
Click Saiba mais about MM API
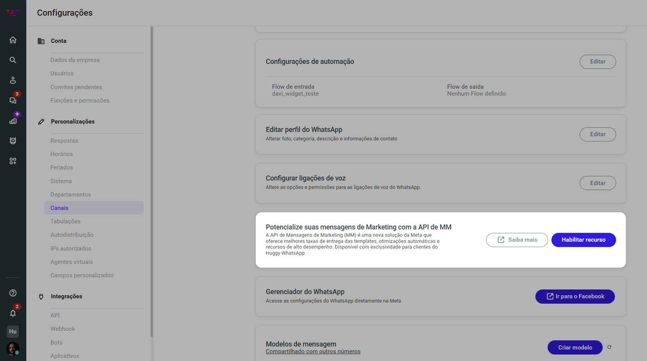click(517, 240)
